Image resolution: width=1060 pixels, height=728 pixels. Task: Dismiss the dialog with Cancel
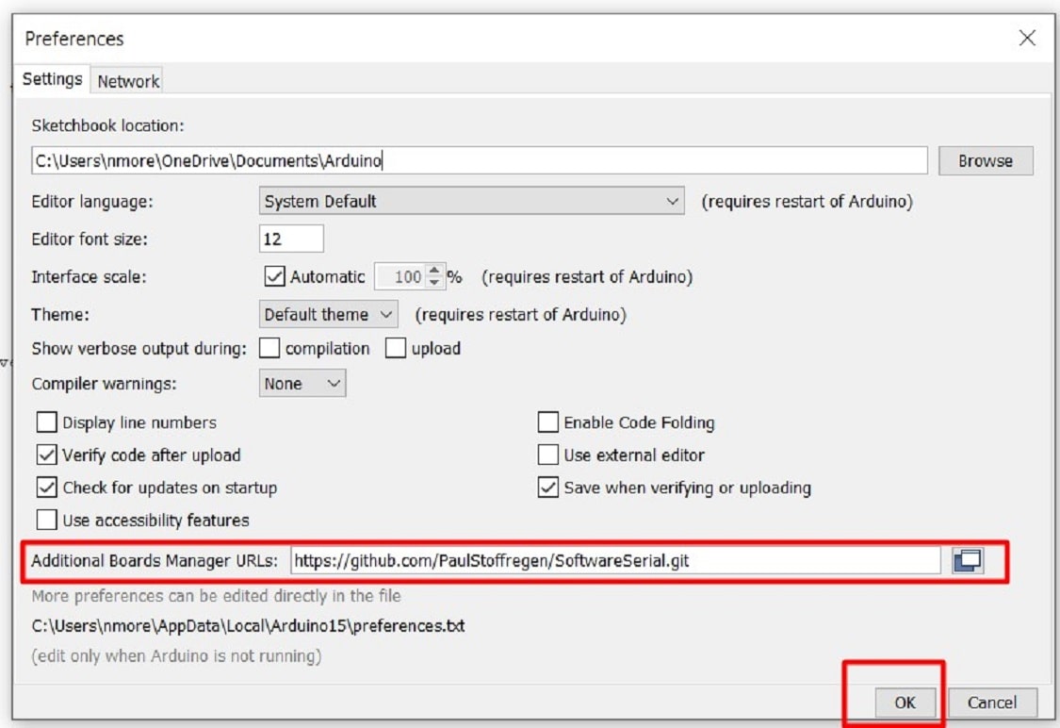click(x=992, y=703)
